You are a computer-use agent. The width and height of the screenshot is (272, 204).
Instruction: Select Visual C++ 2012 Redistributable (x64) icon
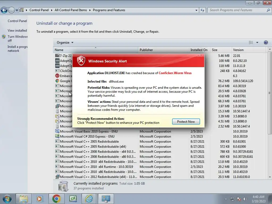[57, 177]
